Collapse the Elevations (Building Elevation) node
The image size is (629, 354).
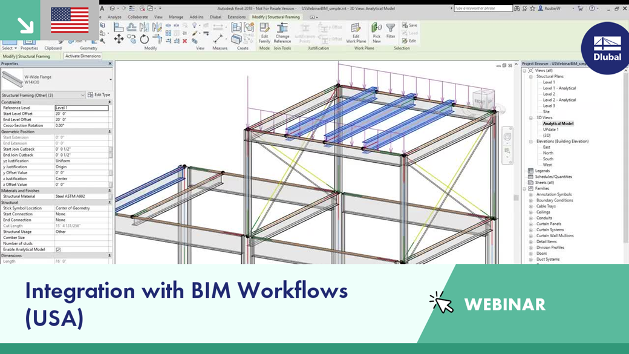tap(531, 142)
